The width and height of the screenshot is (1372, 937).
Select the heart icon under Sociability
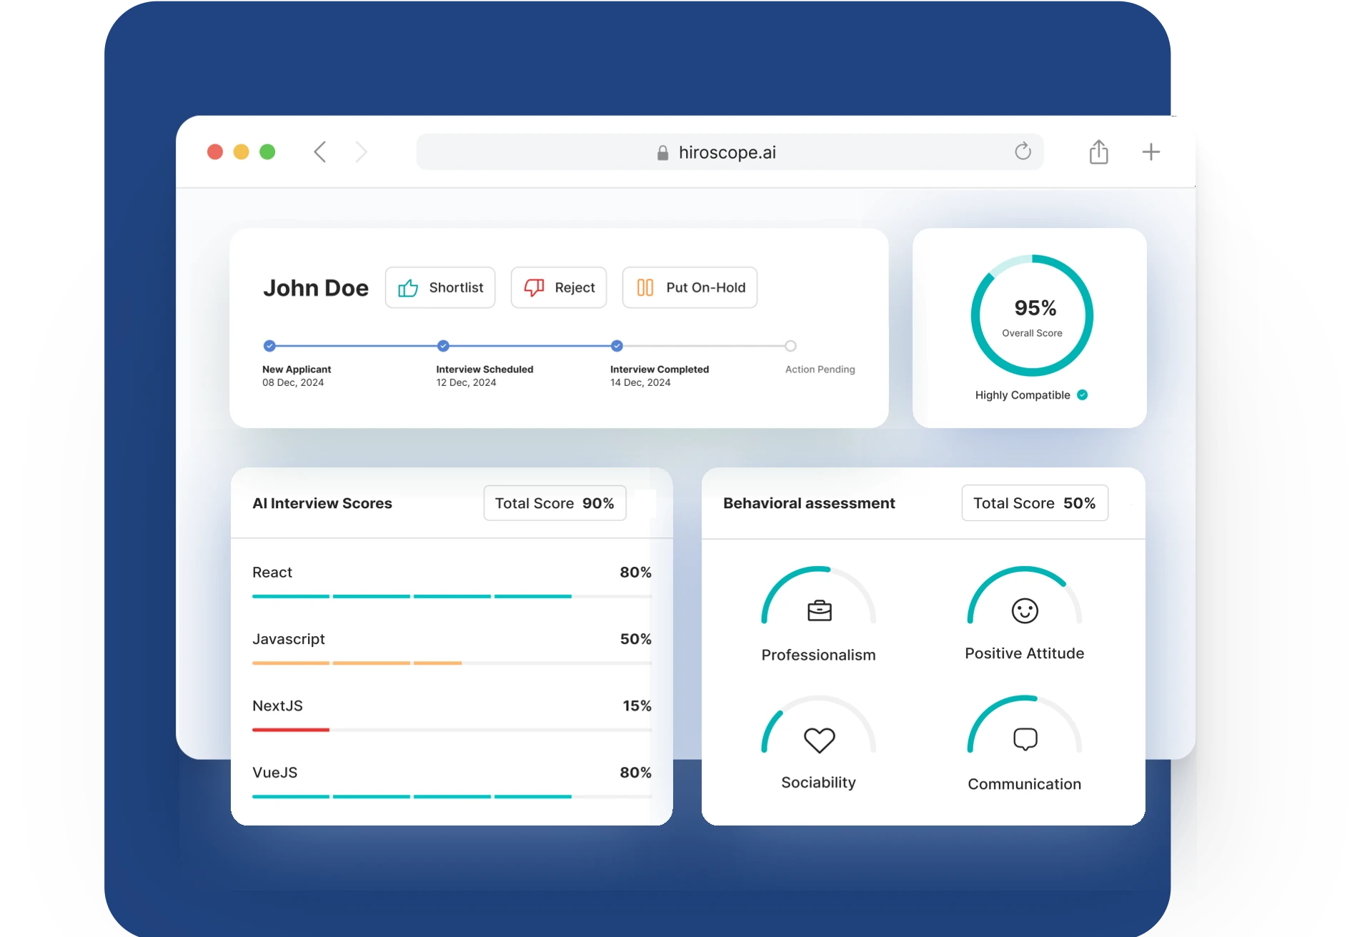819,740
